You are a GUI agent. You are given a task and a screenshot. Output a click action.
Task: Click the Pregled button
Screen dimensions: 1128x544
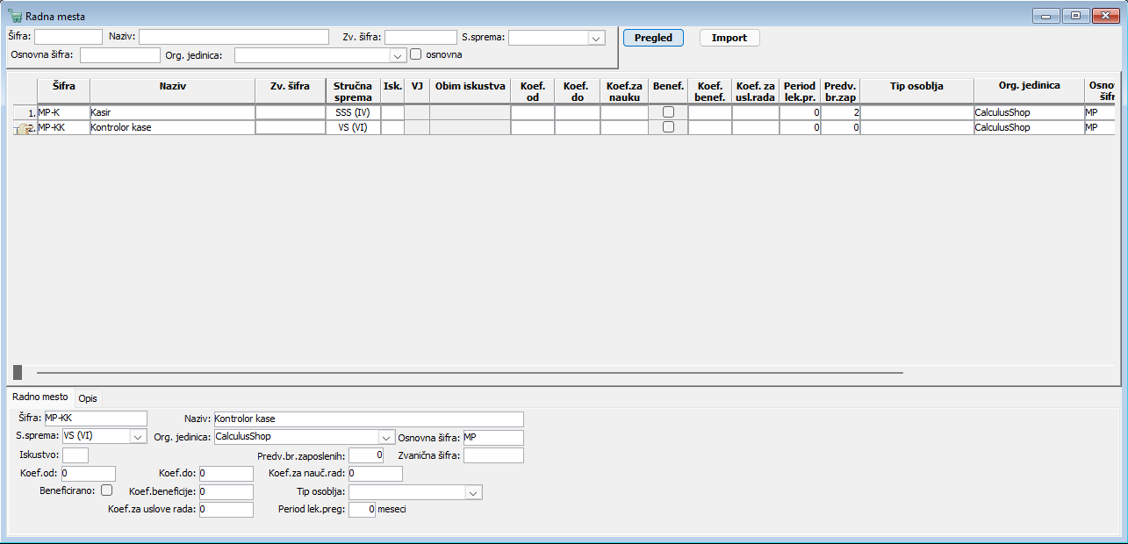[x=653, y=38]
